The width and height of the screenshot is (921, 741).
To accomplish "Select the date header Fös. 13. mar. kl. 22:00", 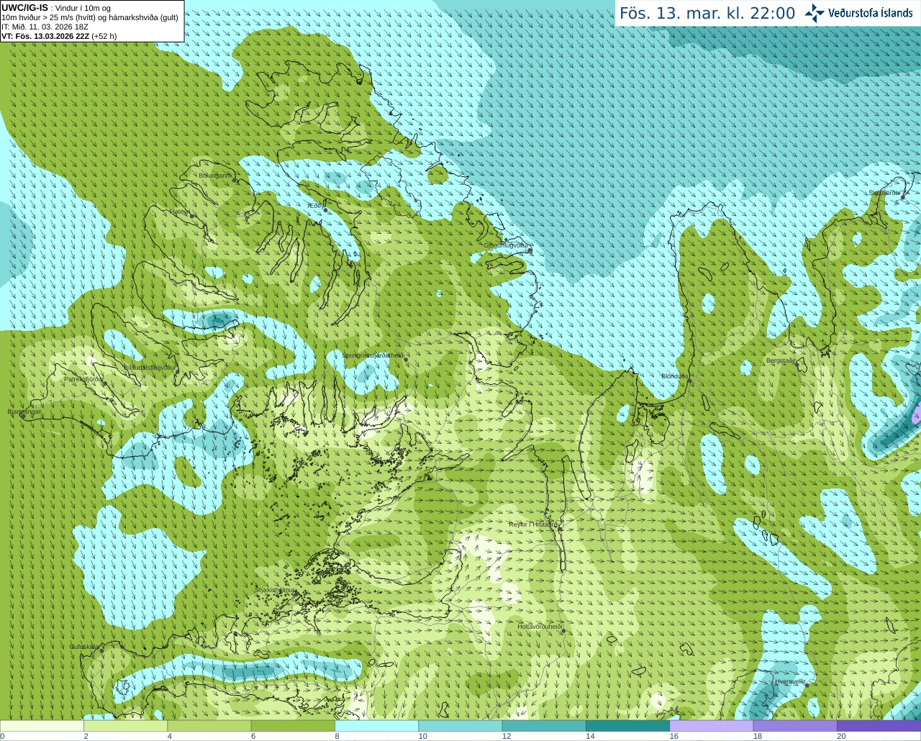I will 707,14.
